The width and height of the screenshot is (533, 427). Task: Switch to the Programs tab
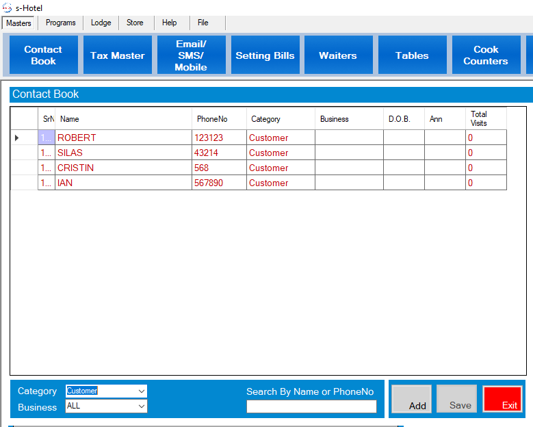click(x=61, y=23)
